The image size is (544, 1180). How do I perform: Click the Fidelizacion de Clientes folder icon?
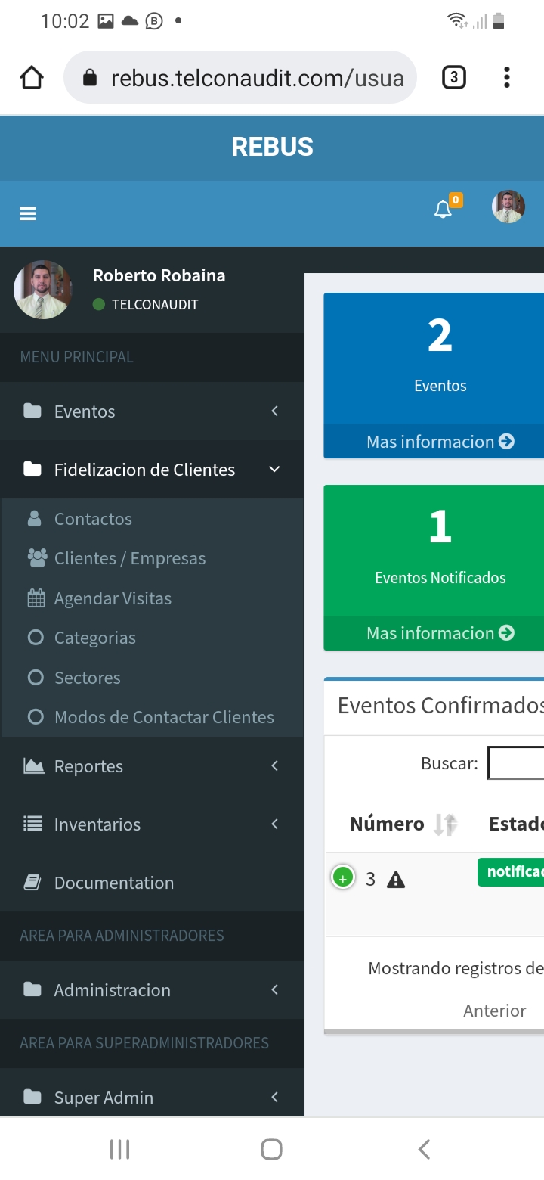[x=32, y=469]
